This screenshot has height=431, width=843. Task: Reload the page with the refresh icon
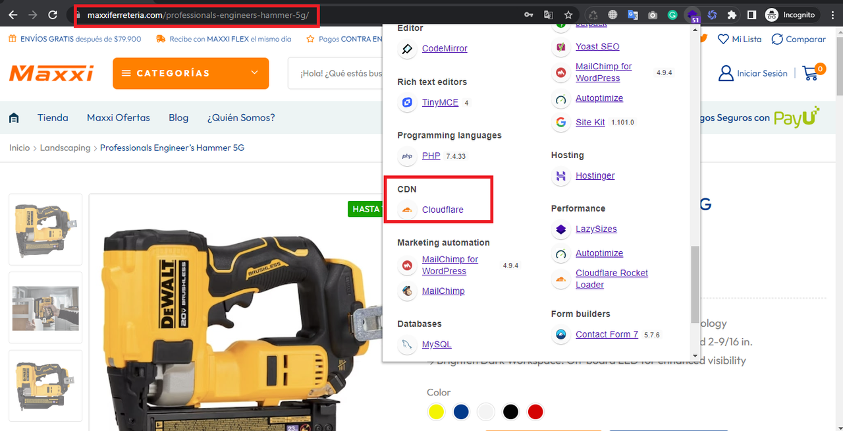click(x=53, y=14)
